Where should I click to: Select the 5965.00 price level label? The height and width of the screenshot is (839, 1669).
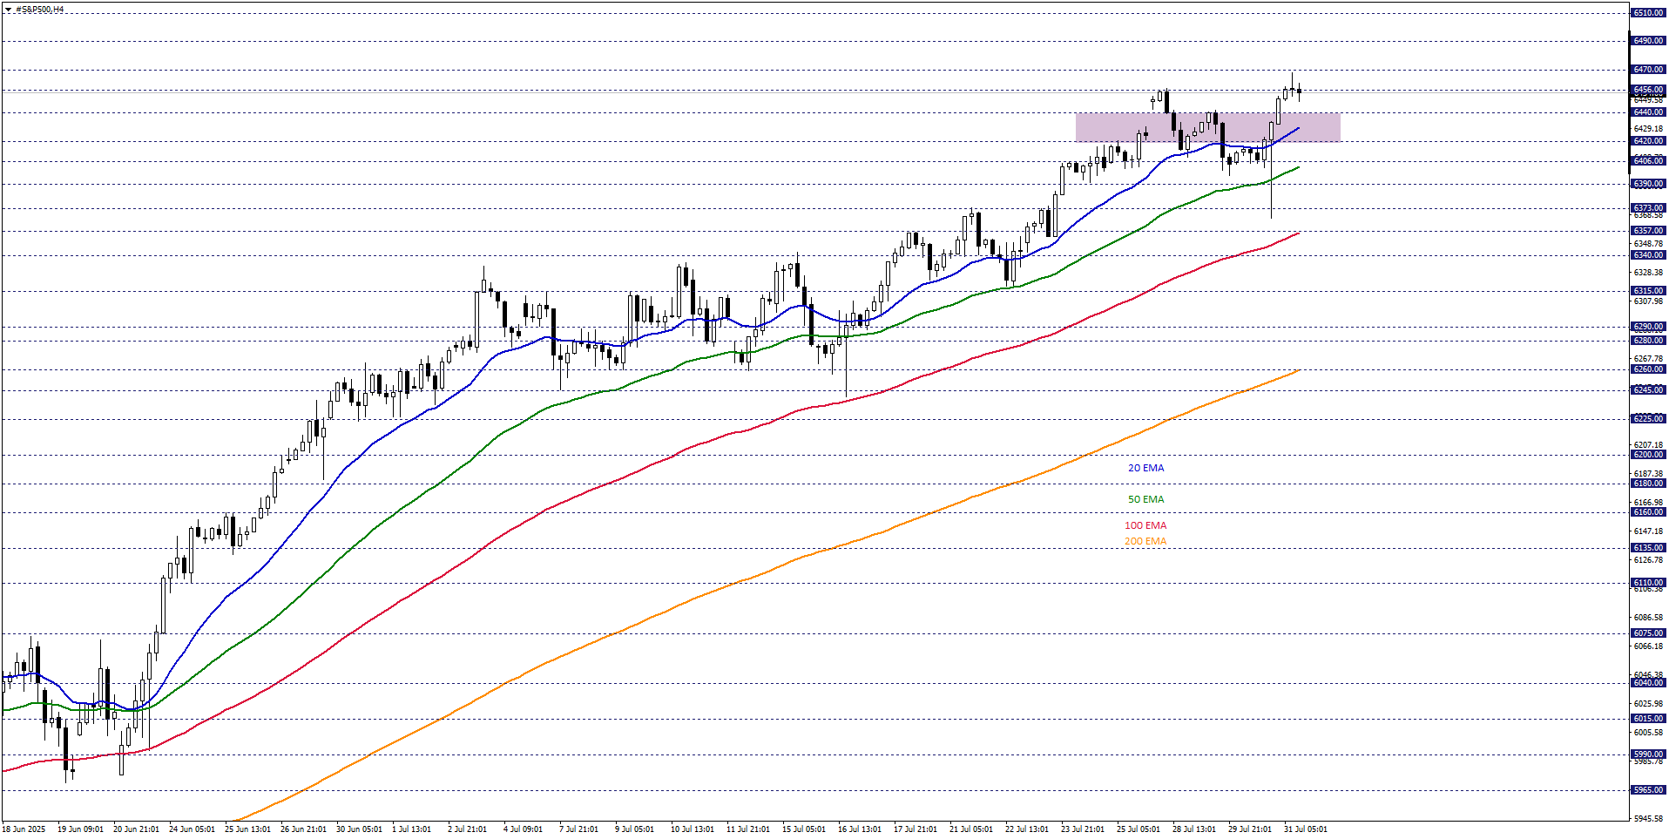tap(1648, 790)
